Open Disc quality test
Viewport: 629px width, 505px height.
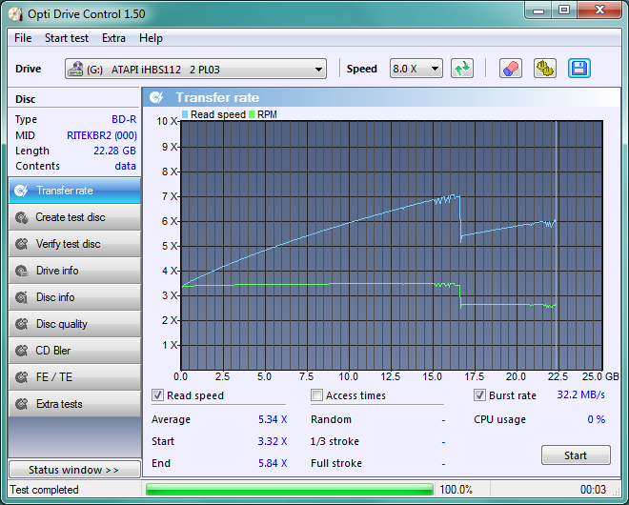click(74, 324)
